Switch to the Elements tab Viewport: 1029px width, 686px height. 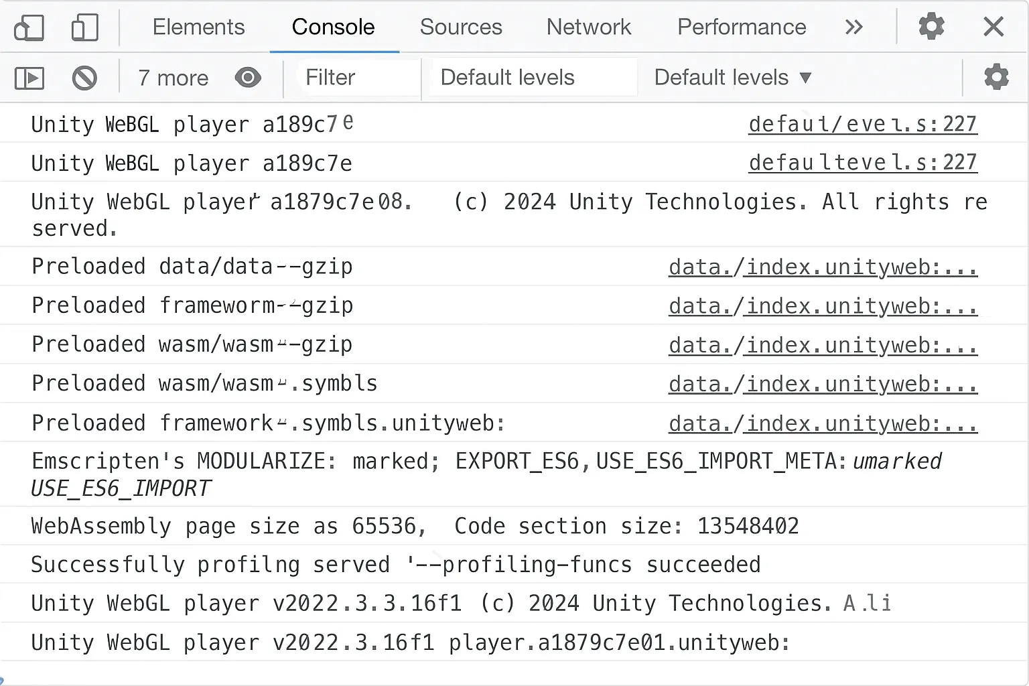198,27
